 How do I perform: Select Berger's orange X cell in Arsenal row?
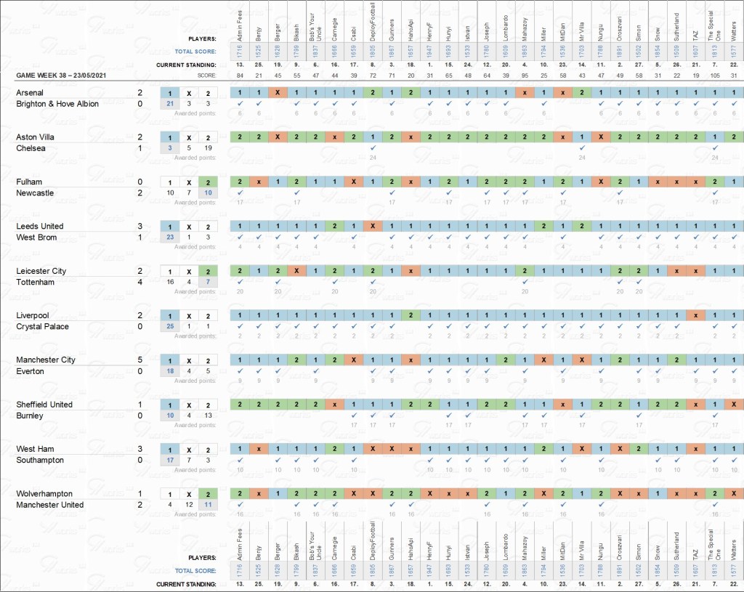[278, 93]
